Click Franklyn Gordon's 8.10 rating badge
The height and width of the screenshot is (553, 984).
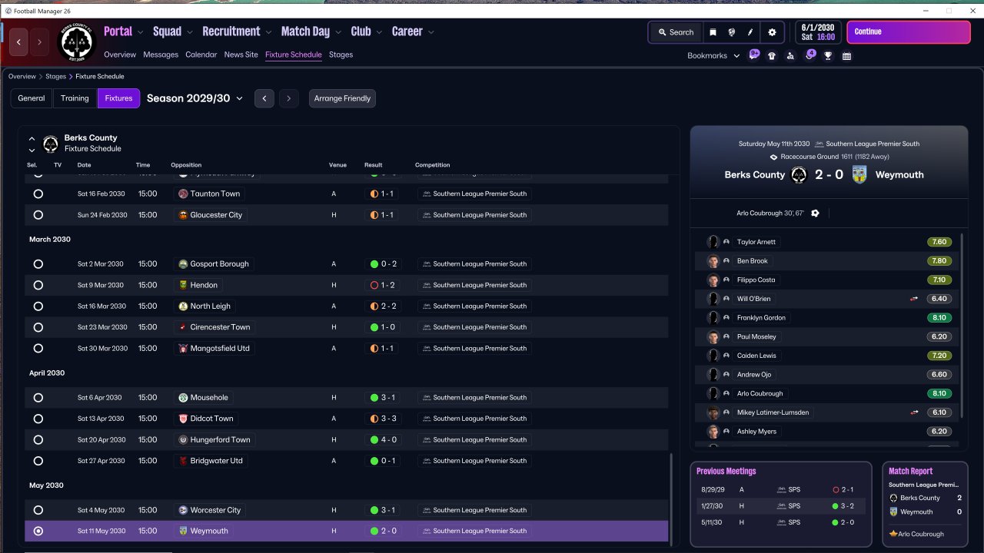939,318
